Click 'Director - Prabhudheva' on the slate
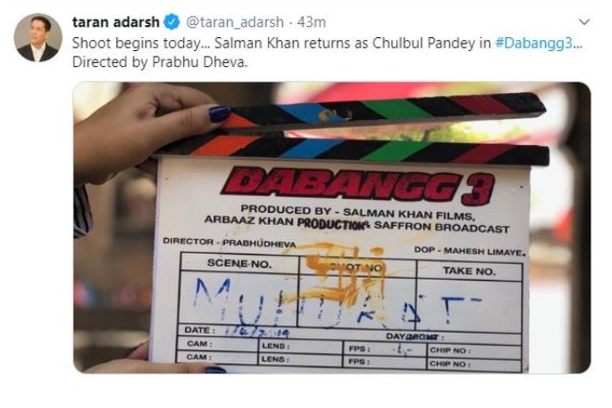The image size is (612, 408). pyautogui.click(x=229, y=243)
